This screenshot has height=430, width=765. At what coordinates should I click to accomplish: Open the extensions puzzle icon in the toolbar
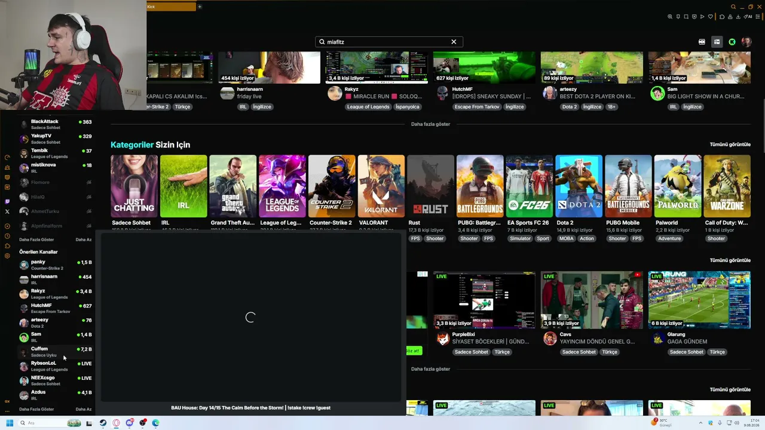pyautogui.click(x=722, y=17)
